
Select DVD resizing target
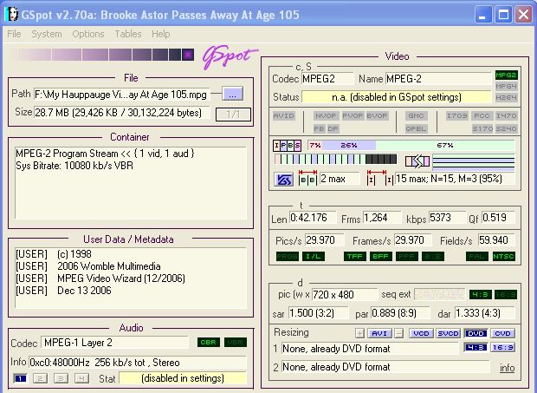point(476,333)
